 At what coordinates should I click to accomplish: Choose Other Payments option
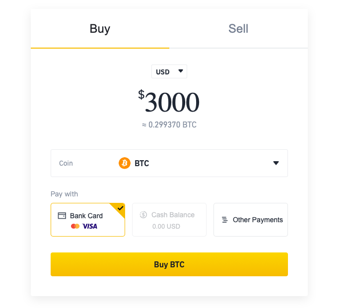point(251,220)
